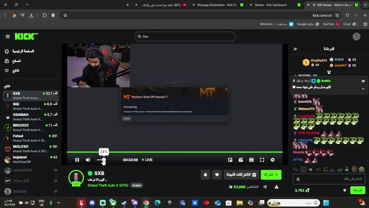Open Grand Theft Auto V (GTA) category link
Image resolution: width=369 pixels, height=208 pixels.
(108, 185)
